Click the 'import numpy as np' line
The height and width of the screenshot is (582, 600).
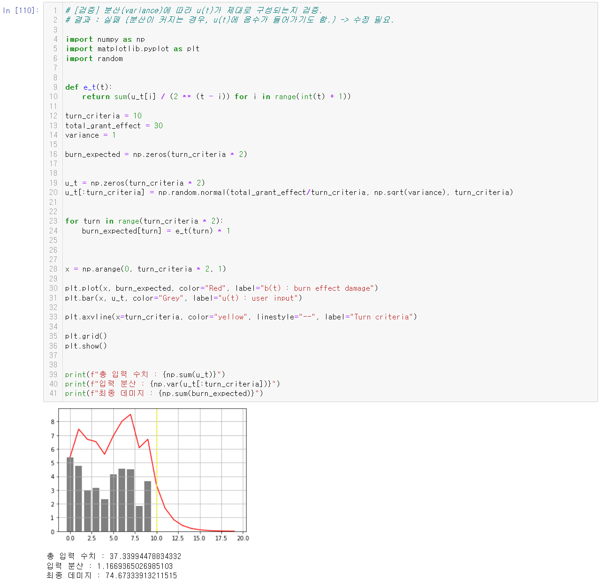(105, 39)
